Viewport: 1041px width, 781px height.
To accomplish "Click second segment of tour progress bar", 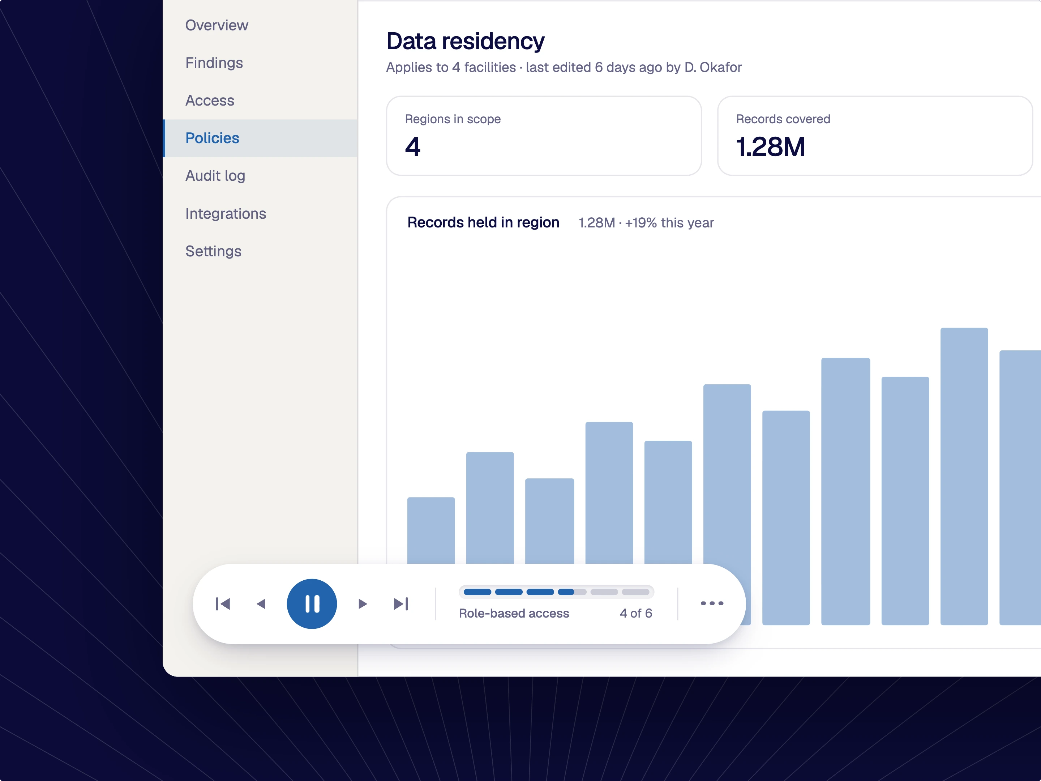I will tap(509, 592).
